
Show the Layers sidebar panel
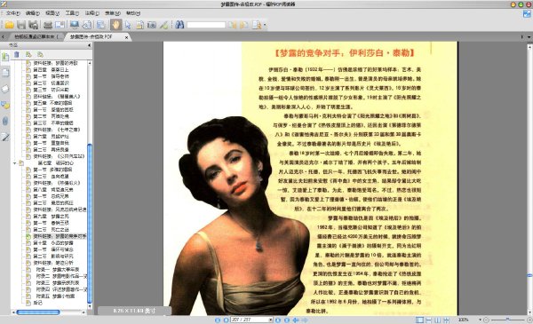(5, 89)
